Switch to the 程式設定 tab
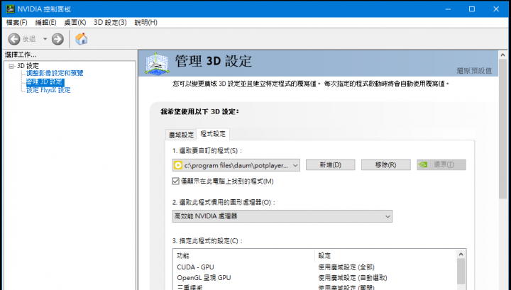This screenshot has width=511, height=290. [x=213, y=134]
